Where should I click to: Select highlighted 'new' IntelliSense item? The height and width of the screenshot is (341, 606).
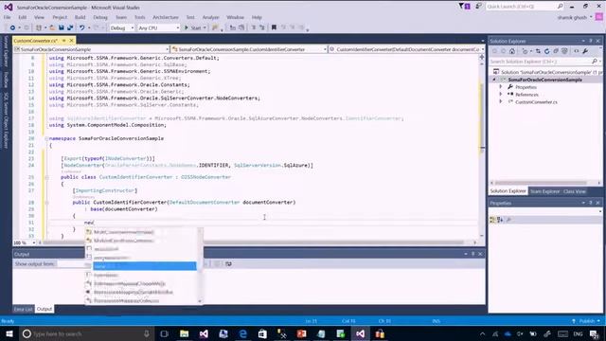145,266
